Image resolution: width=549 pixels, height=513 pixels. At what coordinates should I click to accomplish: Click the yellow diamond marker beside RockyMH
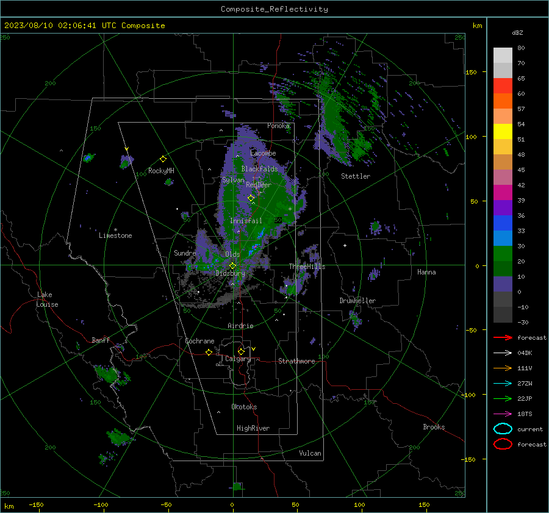(x=163, y=159)
